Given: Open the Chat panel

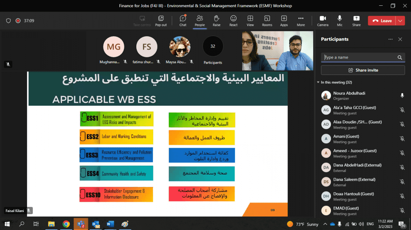Looking at the screenshot, I should [x=183, y=20].
